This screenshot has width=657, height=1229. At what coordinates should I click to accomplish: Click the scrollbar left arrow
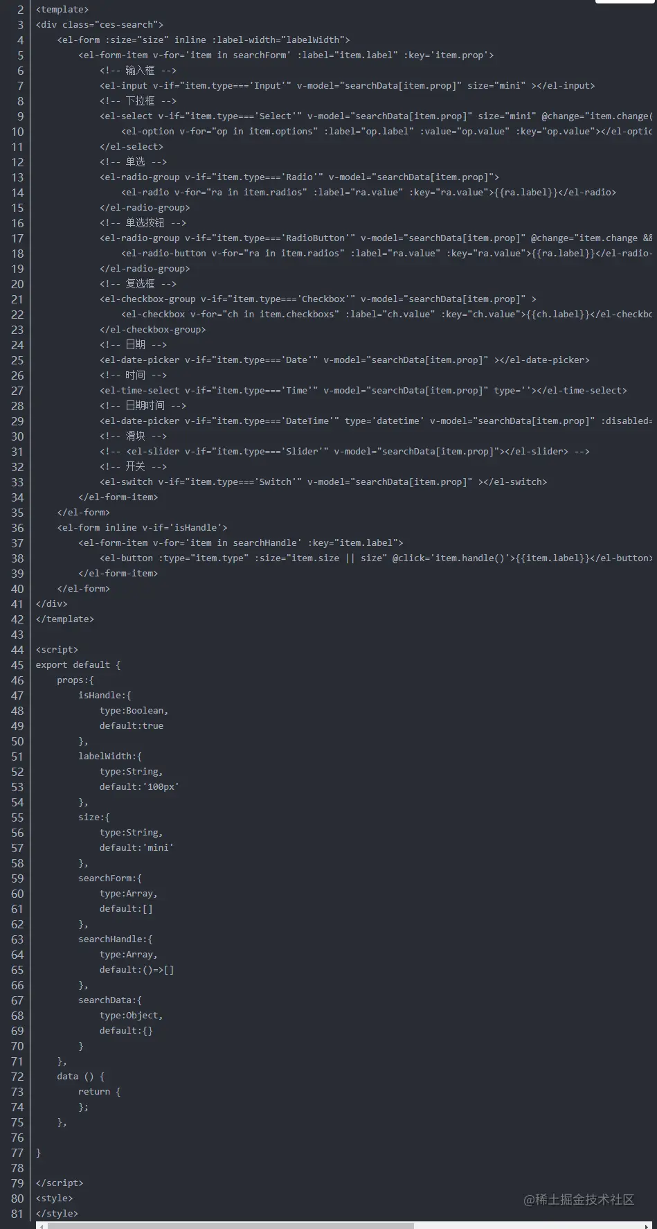coord(42,1226)
